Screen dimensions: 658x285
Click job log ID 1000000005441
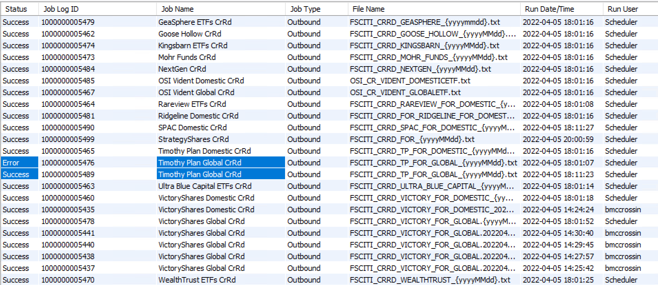pyautogui.click(x=68, y=233)
